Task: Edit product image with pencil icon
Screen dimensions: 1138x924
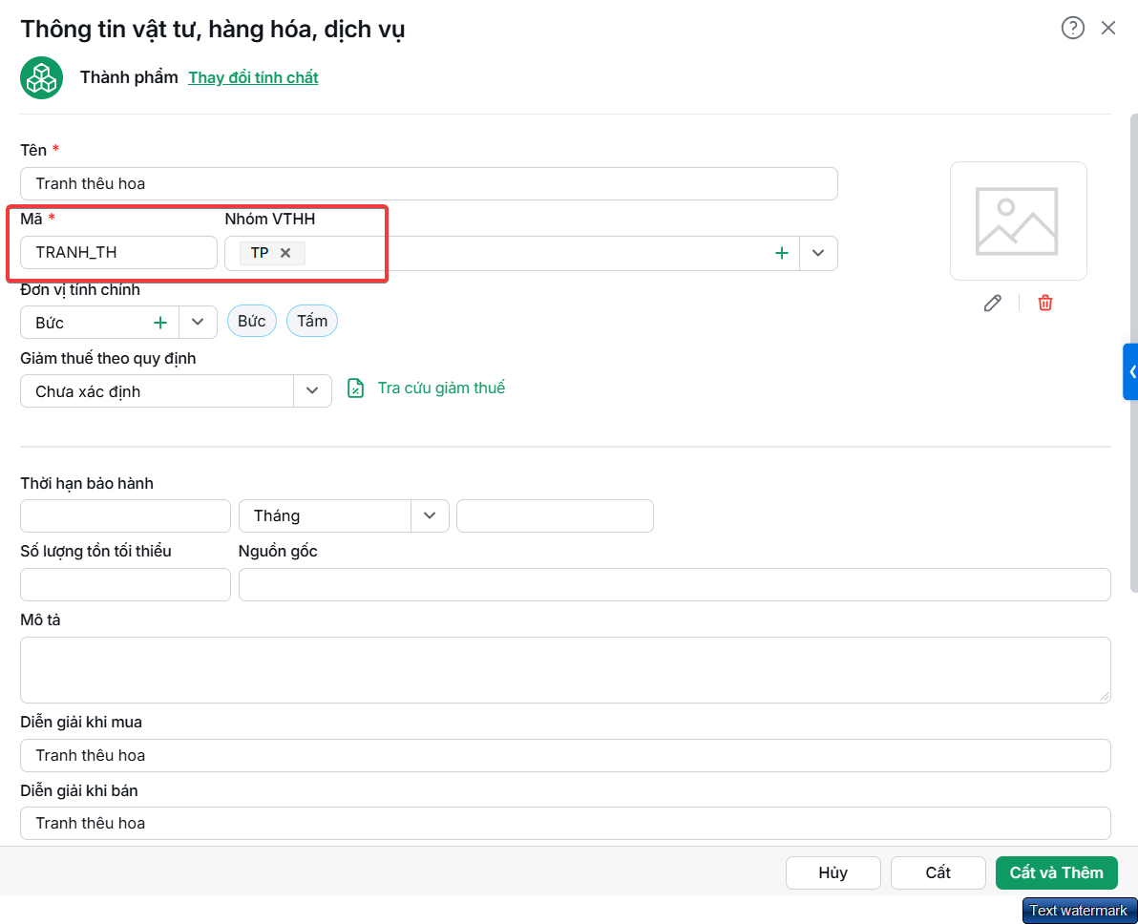Action: tap(993, 303)
